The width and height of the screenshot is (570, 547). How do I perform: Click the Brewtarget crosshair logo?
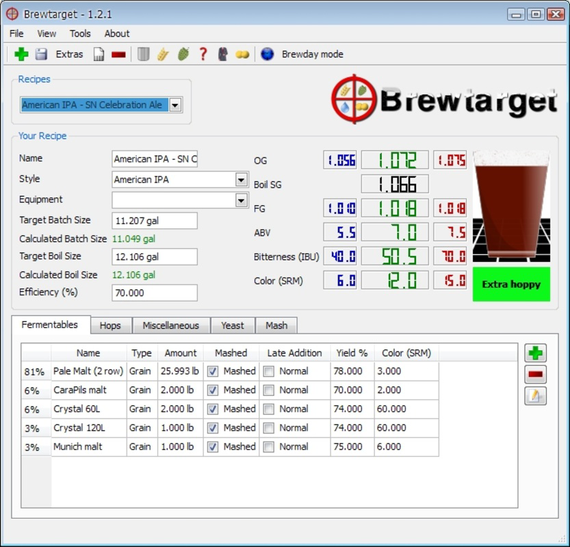[x=354, y=98]
